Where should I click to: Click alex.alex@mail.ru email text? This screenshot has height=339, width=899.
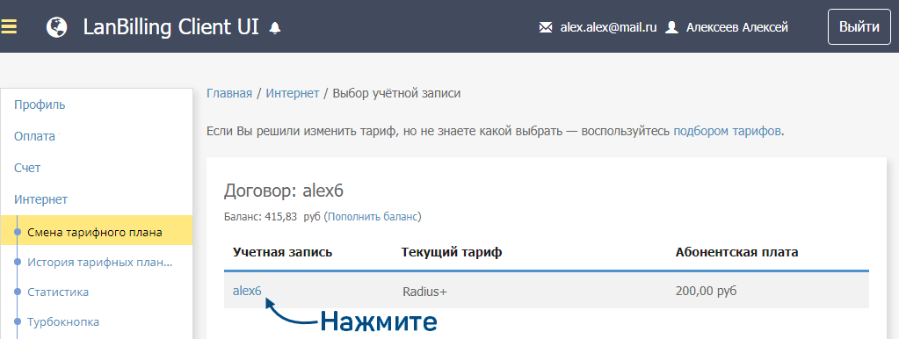click(x=608, y=27)
